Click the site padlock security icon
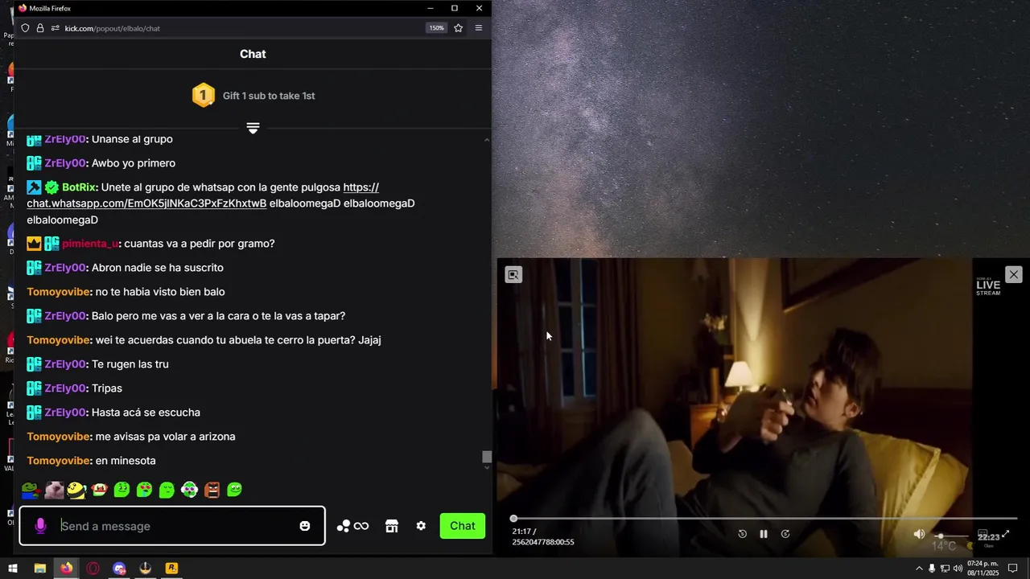 40,28
